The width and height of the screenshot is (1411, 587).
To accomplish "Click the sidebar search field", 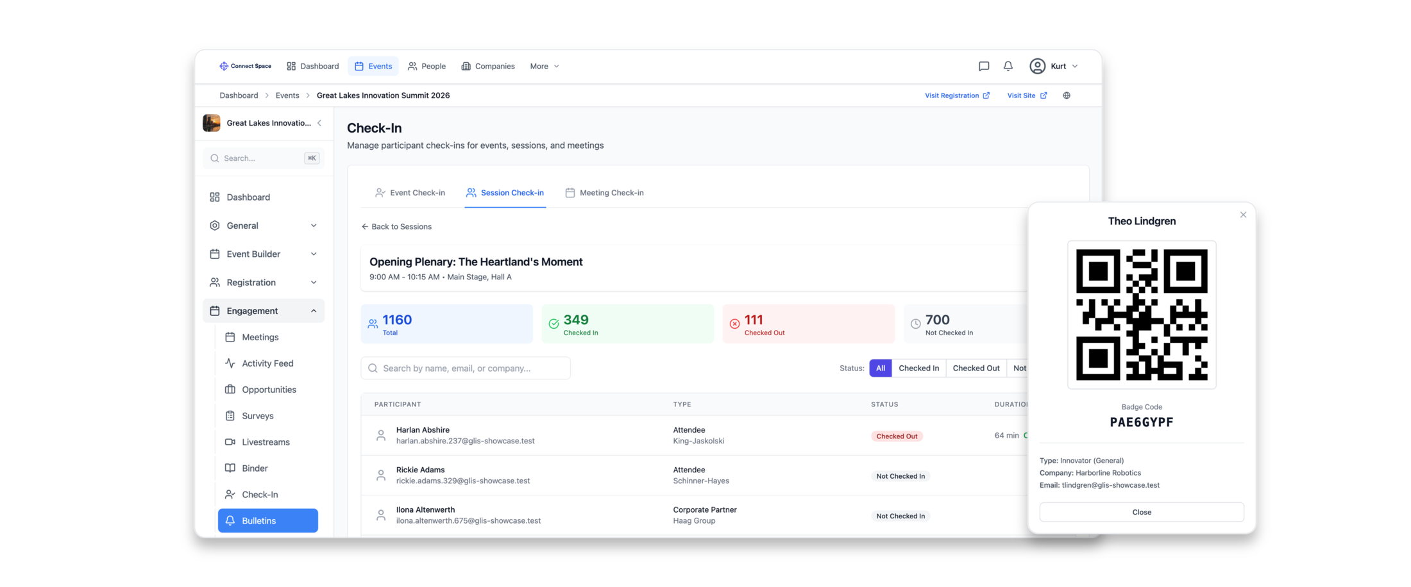I will pyautogui.click(x=264, y=158).
